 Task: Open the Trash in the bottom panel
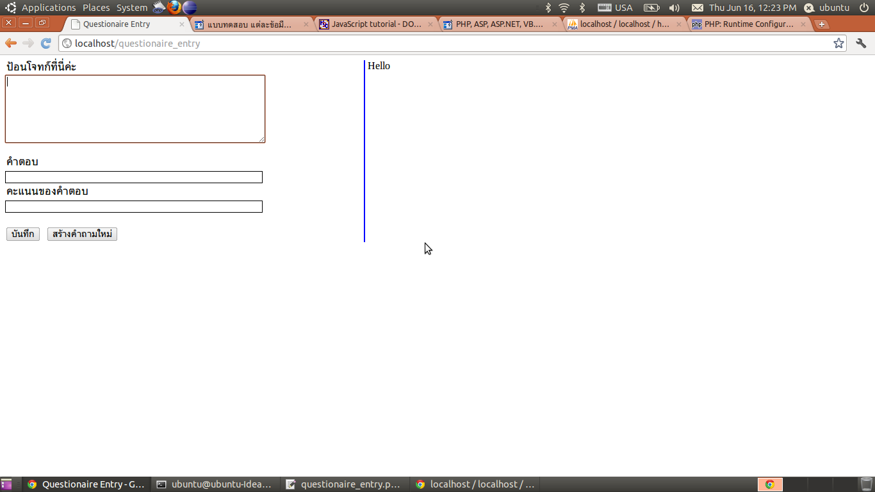tap(866, 484)
